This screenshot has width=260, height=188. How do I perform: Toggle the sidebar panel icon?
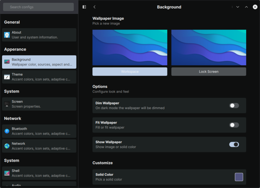coord(84,7)
